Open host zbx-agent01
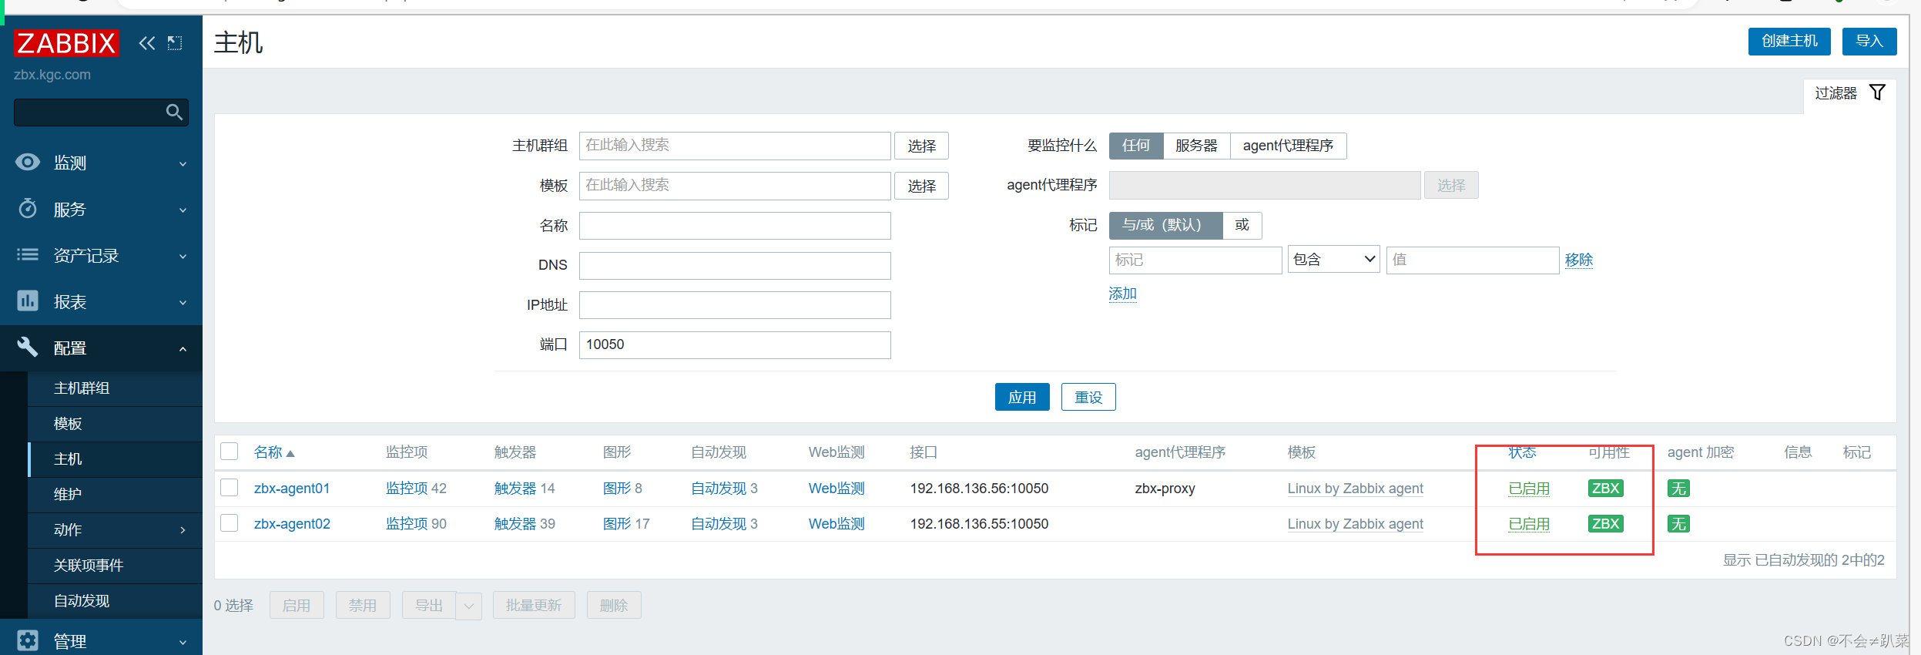This screenshot has width=1921, height=655. pyautogui.click(x=292, y=489)
